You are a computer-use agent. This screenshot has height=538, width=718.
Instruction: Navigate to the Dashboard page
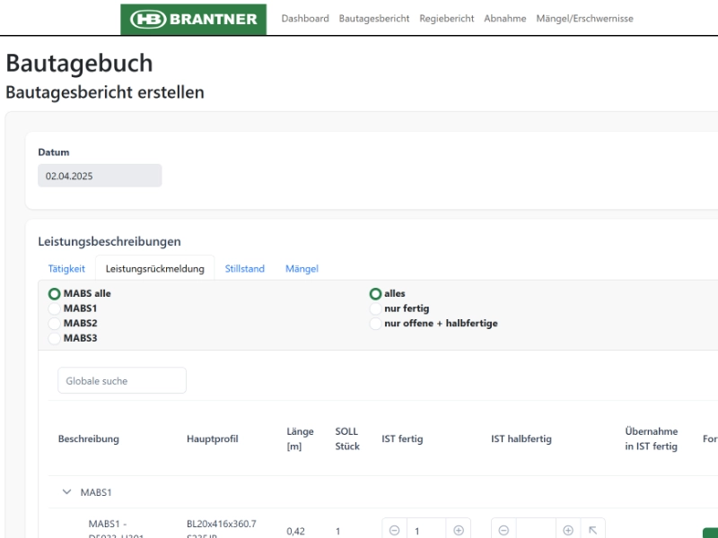click(x=305, y=18)
